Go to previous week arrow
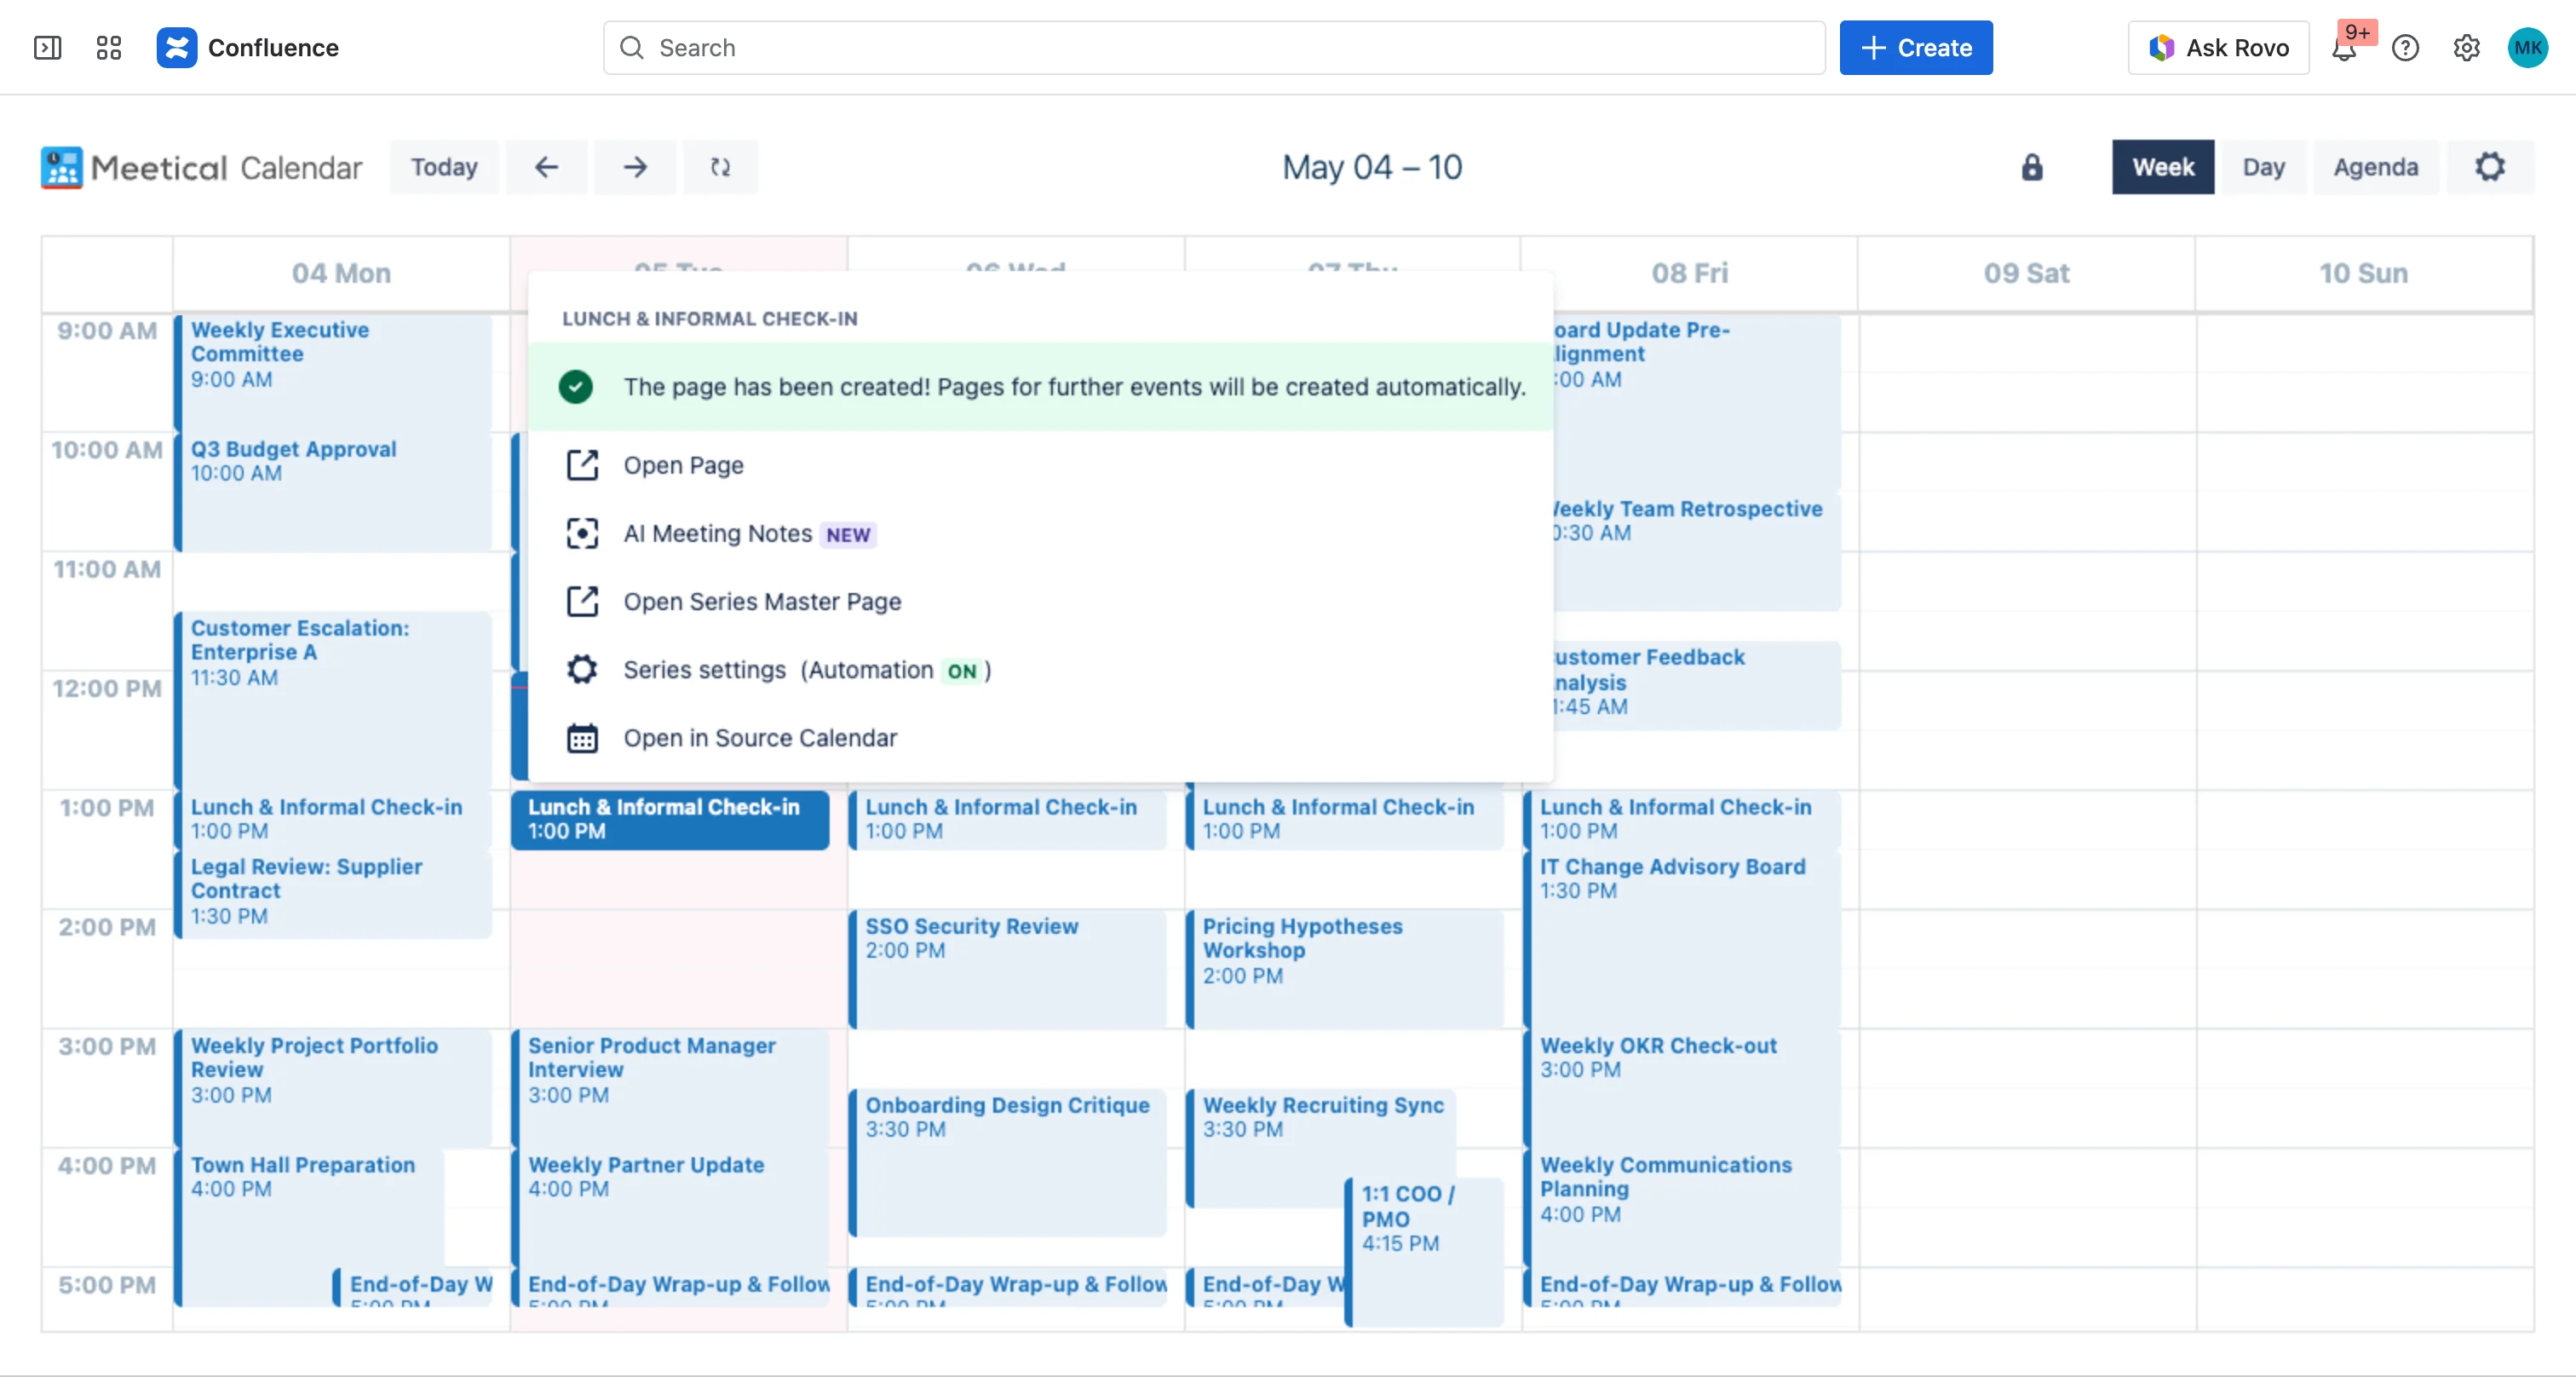2576x1377 pixels. [546, 167]
